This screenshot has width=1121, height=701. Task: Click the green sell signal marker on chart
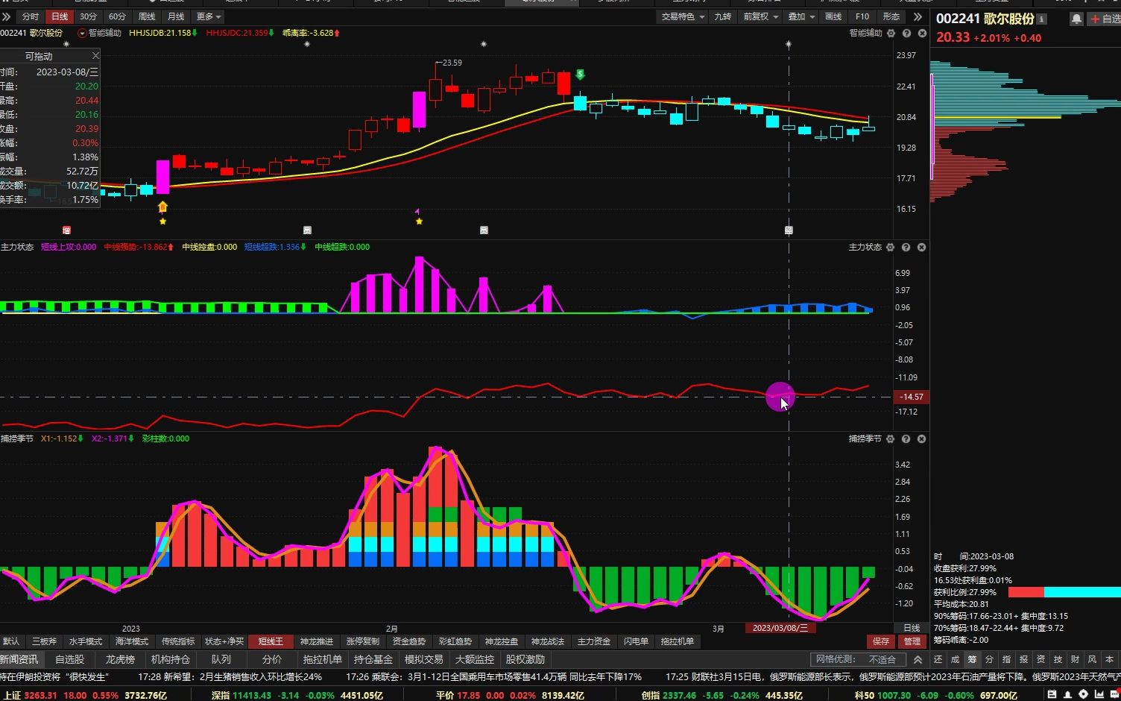pos(580,75)
